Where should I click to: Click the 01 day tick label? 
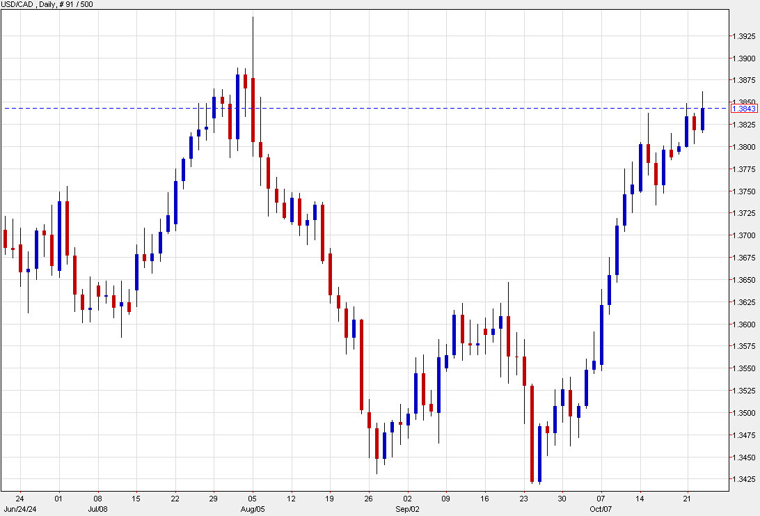[x=58, y=499]
